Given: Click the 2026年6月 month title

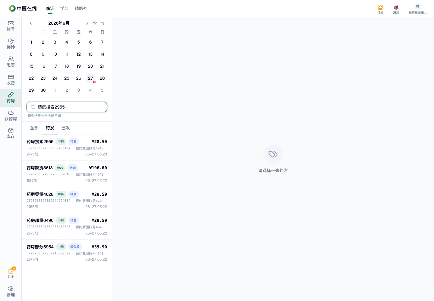Looking at the screenshot, I should point(59,23).
